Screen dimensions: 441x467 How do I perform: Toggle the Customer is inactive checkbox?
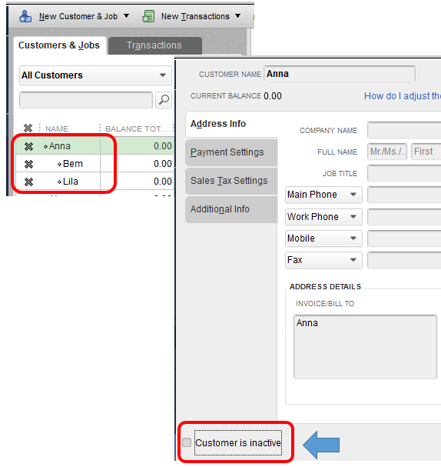click(187, 442)
